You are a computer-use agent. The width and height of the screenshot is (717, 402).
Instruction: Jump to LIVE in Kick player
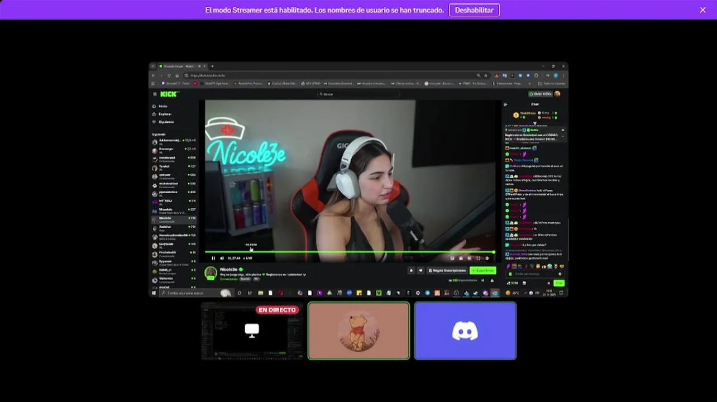point(248,258)
